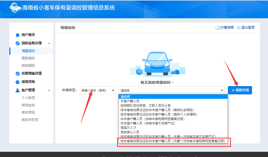Viewport: 268px width, 157px height.
Task: Click the power icon beside 退出登录
Action: pos(239,28)
